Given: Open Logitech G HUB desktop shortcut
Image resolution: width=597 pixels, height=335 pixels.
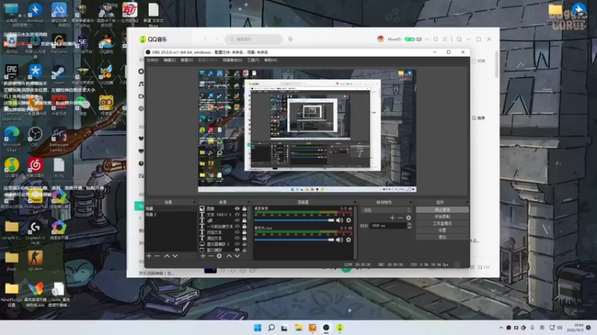Looking at the screenshot, I should pyautogui.click(x=35, y=232).
